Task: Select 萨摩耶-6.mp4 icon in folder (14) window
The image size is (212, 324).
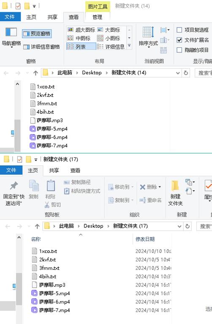Action: point(33,137)
